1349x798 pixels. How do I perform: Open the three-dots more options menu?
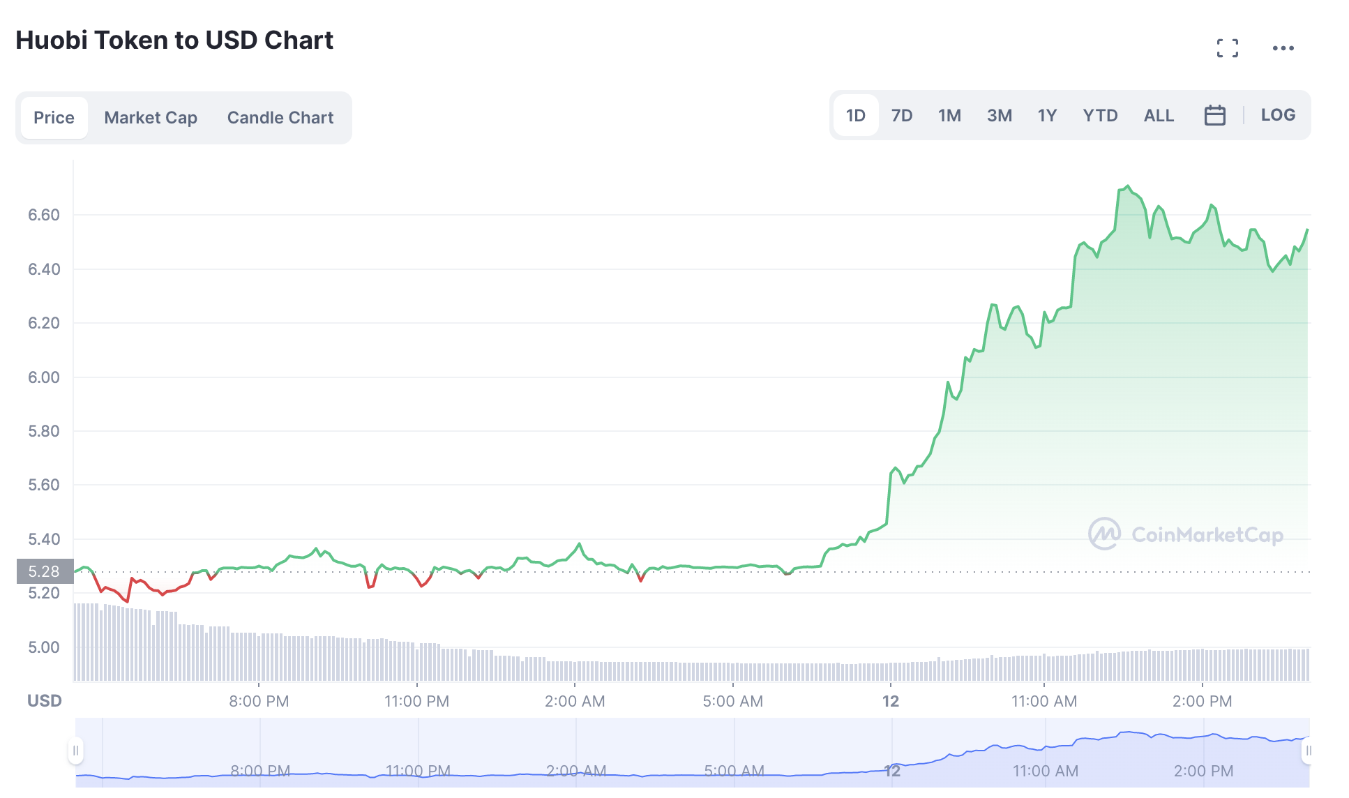click(1283, 48)
